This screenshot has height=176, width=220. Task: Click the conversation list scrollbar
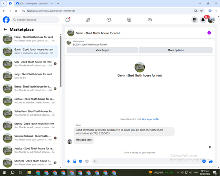click(x=60, y=62)
